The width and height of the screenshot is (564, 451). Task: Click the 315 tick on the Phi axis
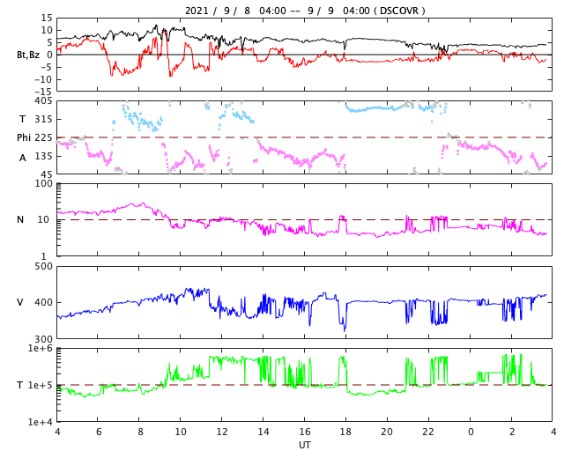[43, 119]
